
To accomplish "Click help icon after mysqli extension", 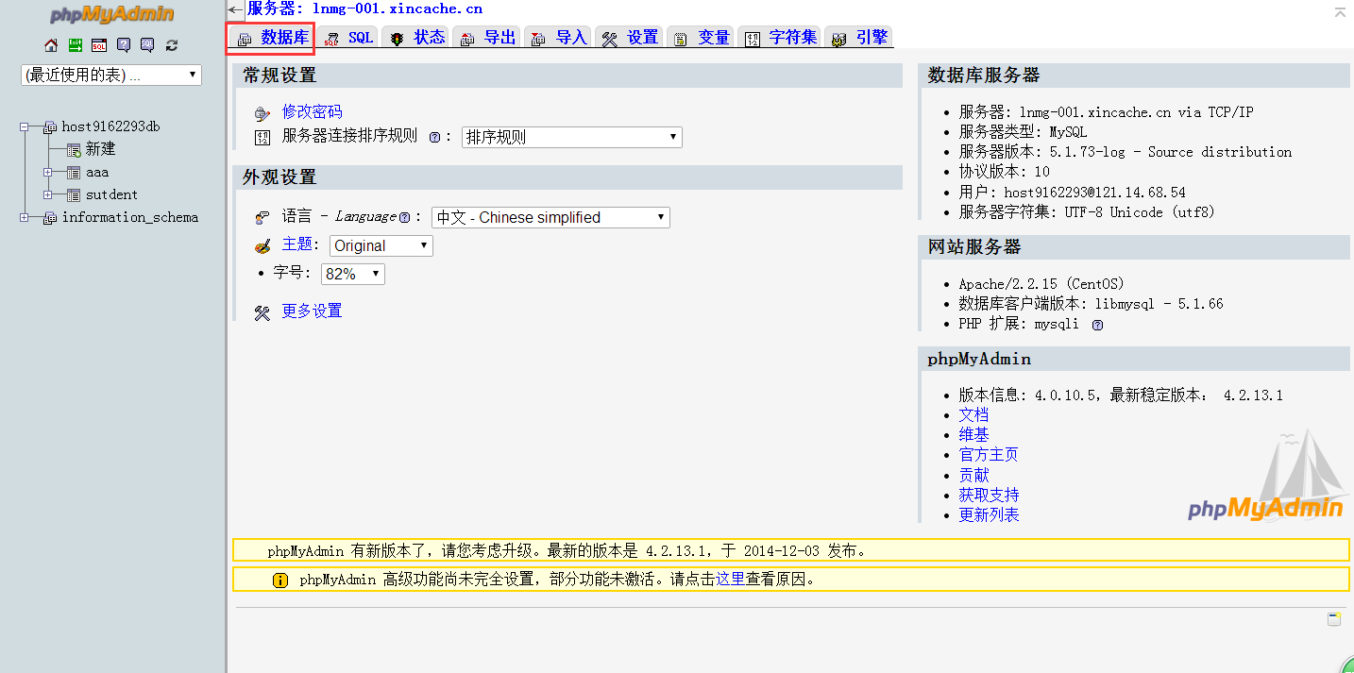I will coord(1097,325).
